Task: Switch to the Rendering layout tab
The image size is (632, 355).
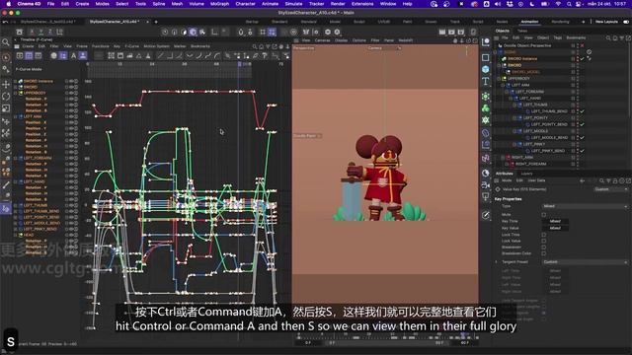Action: tap(560, 22)
